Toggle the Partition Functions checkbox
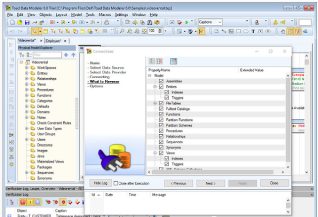The image size is (318, 217). [x=161, y=120]
